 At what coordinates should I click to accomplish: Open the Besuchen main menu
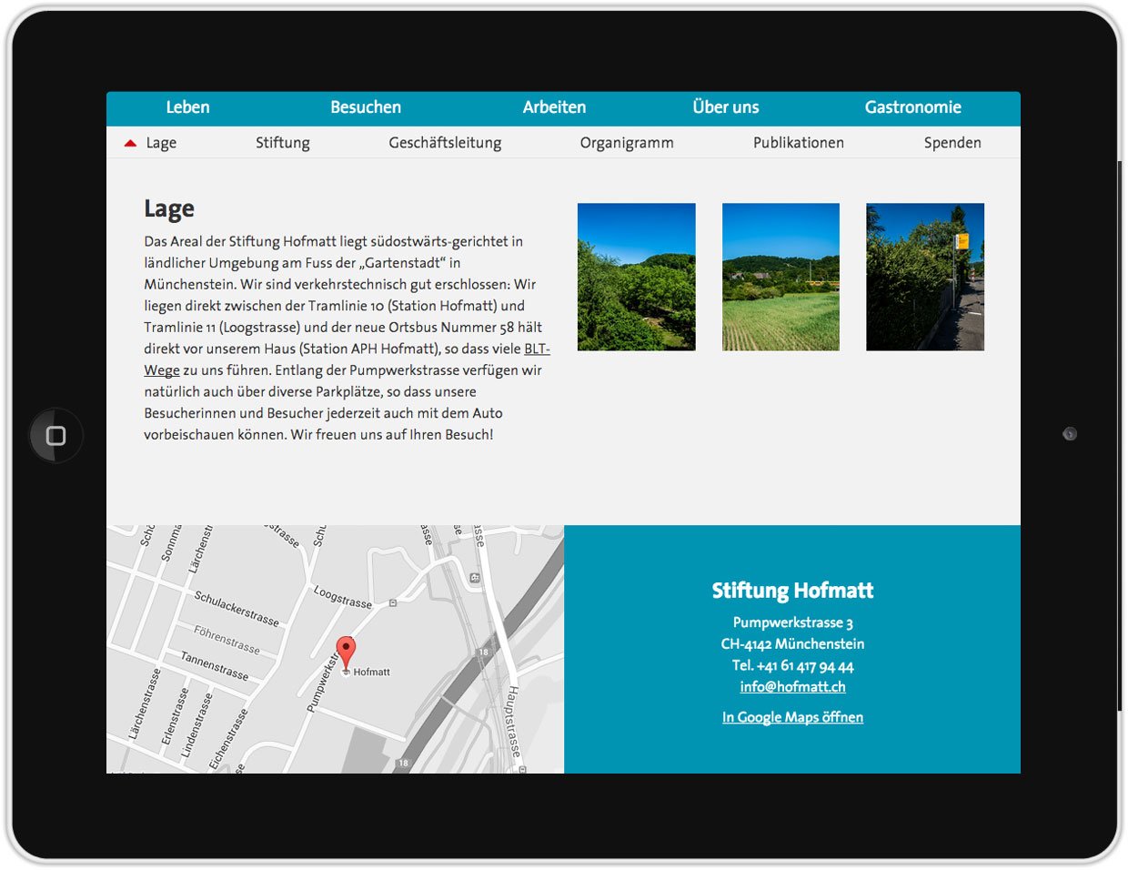pos(366,107)
